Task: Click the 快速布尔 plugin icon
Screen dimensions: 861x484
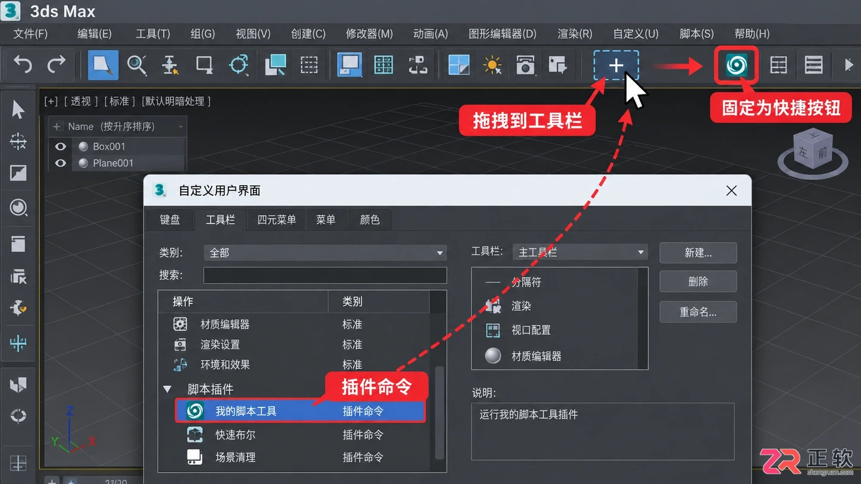Action: (195, 434)
